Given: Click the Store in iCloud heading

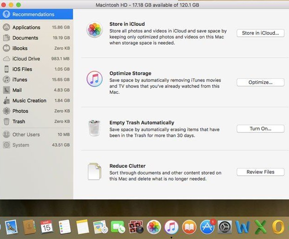Looking at the screenshot, I should (x=127, y=24).
